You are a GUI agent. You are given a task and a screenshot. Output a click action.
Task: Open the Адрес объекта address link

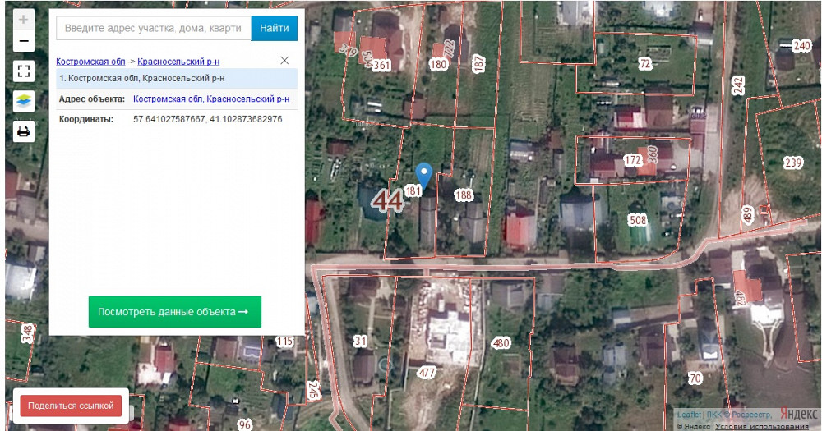[211, 99]
